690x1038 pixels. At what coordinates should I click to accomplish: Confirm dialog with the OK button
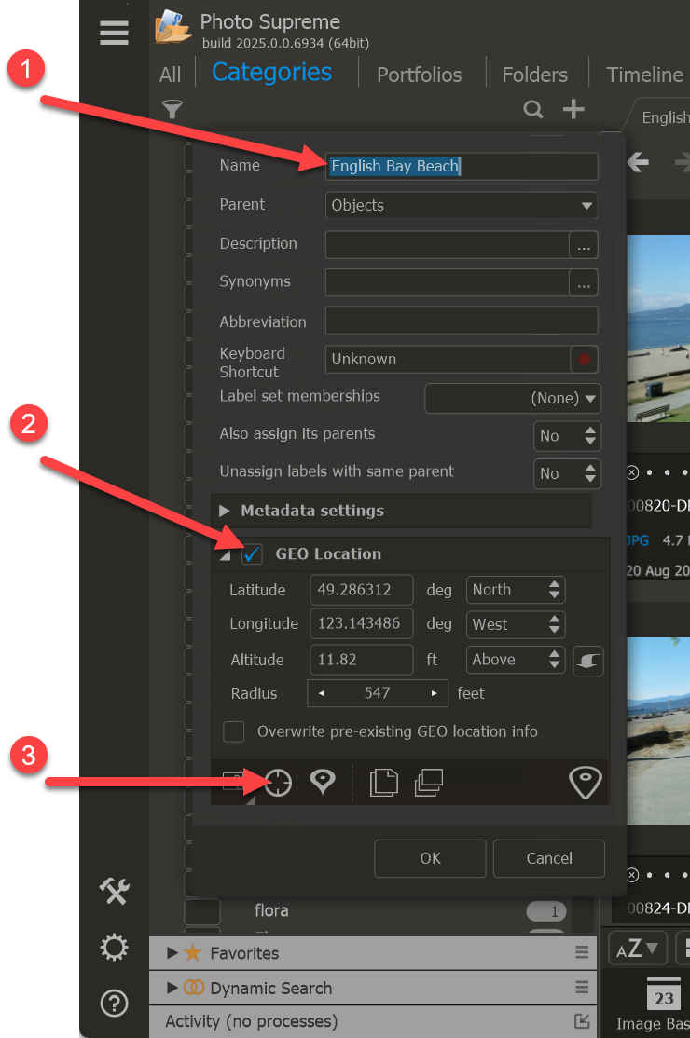[x=431, y=858]
